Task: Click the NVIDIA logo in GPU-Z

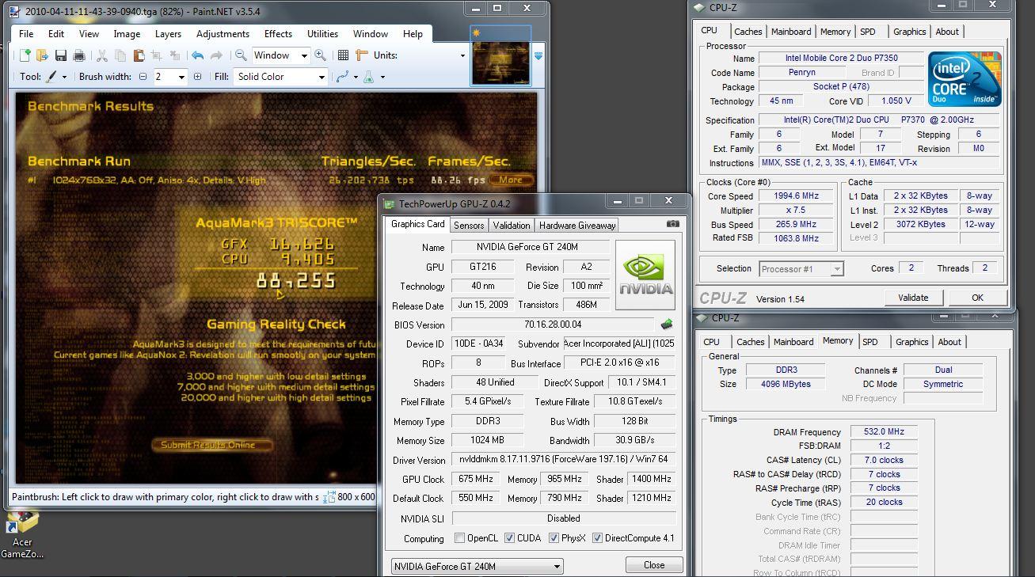Action: pos(645,275)
